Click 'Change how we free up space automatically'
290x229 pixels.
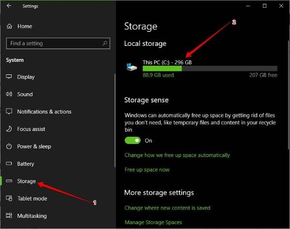tap(177, 155)
